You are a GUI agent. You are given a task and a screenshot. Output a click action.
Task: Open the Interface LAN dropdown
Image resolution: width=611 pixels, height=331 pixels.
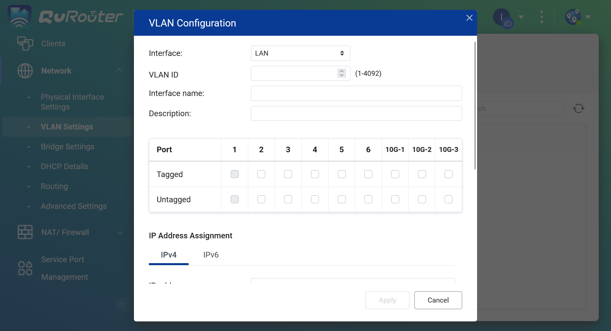click(300, 53)
